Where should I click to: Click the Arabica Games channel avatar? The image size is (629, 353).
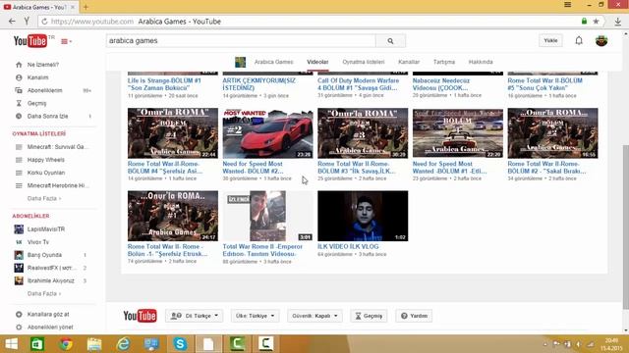(240, 62)
